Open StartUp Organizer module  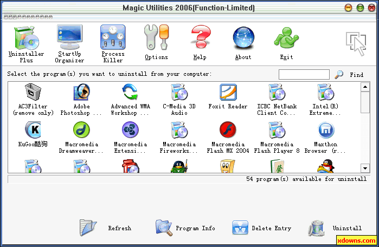tap(69, 44)
